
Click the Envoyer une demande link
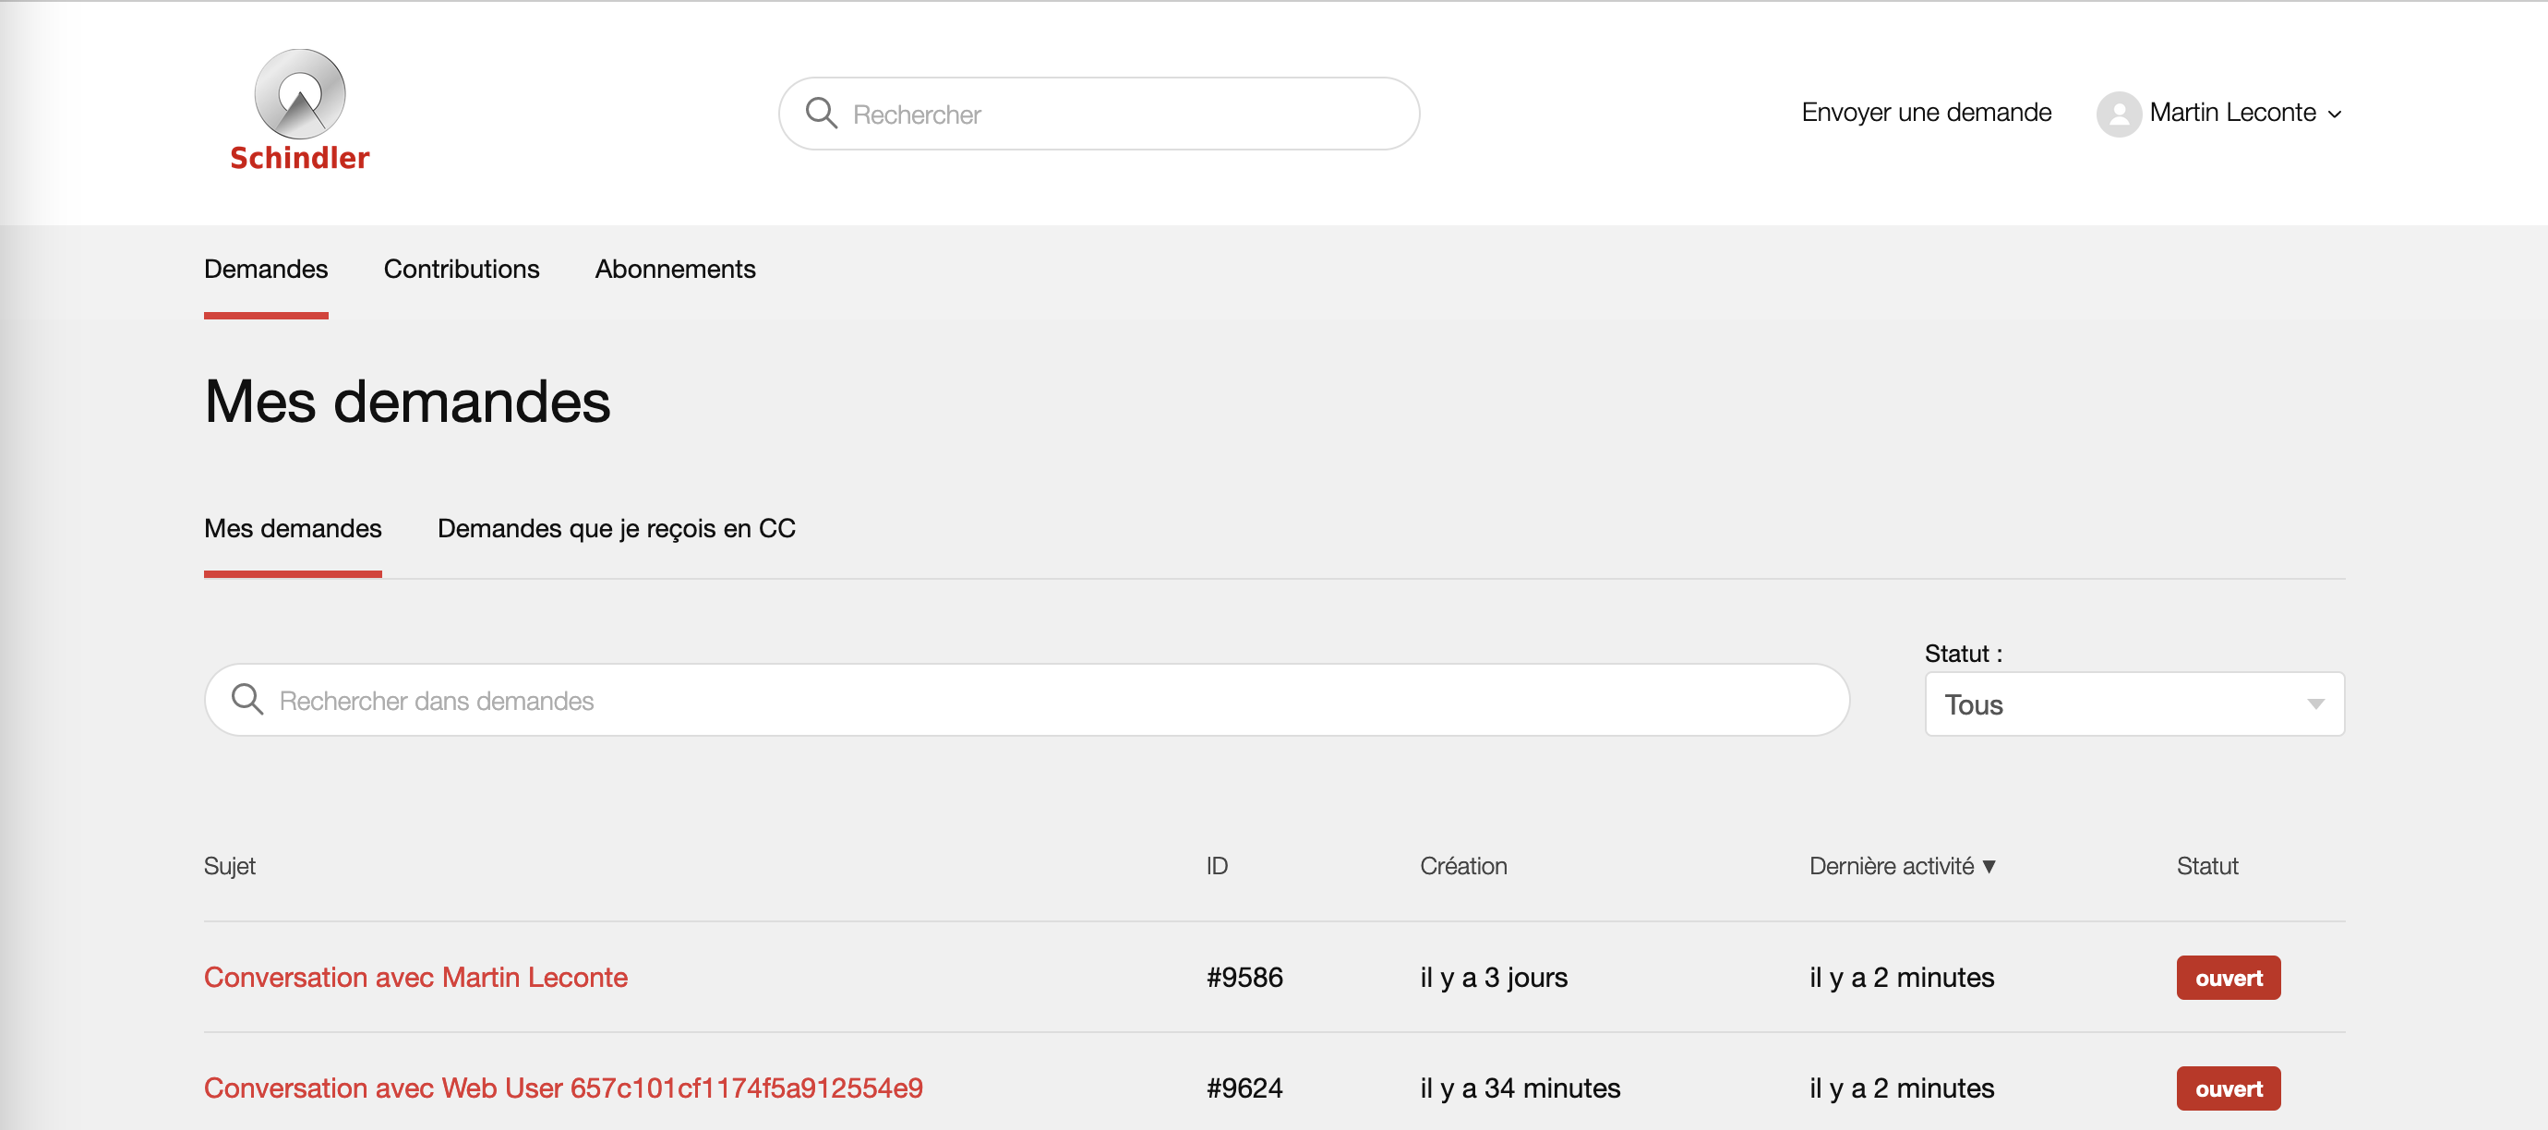tap(1926, 113)
